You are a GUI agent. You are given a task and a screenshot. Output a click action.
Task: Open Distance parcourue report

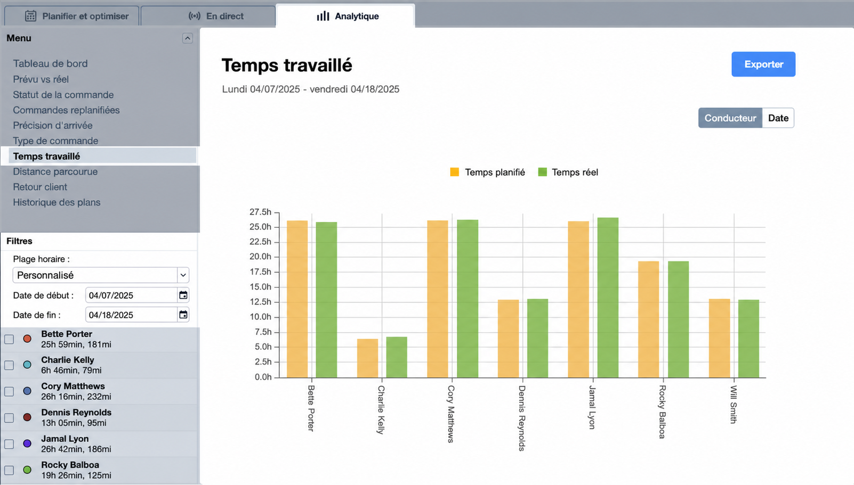(55, 171)
